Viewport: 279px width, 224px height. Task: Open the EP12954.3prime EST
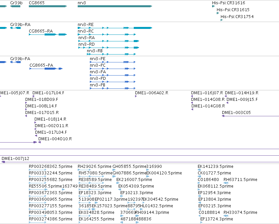pyautogui.click(x=214, y=193)
